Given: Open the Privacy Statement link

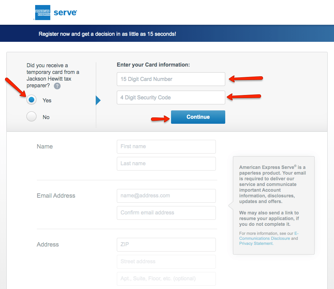Looking at the screenshot, I should coord(256,244).
